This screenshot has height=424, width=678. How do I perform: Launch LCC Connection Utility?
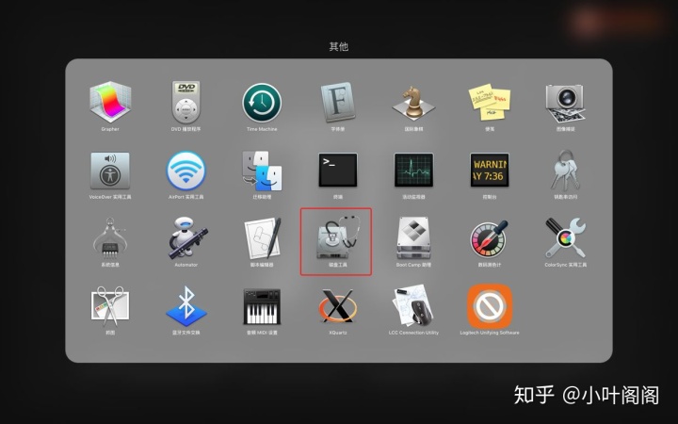pyautogui.click(x=413, y=306)
